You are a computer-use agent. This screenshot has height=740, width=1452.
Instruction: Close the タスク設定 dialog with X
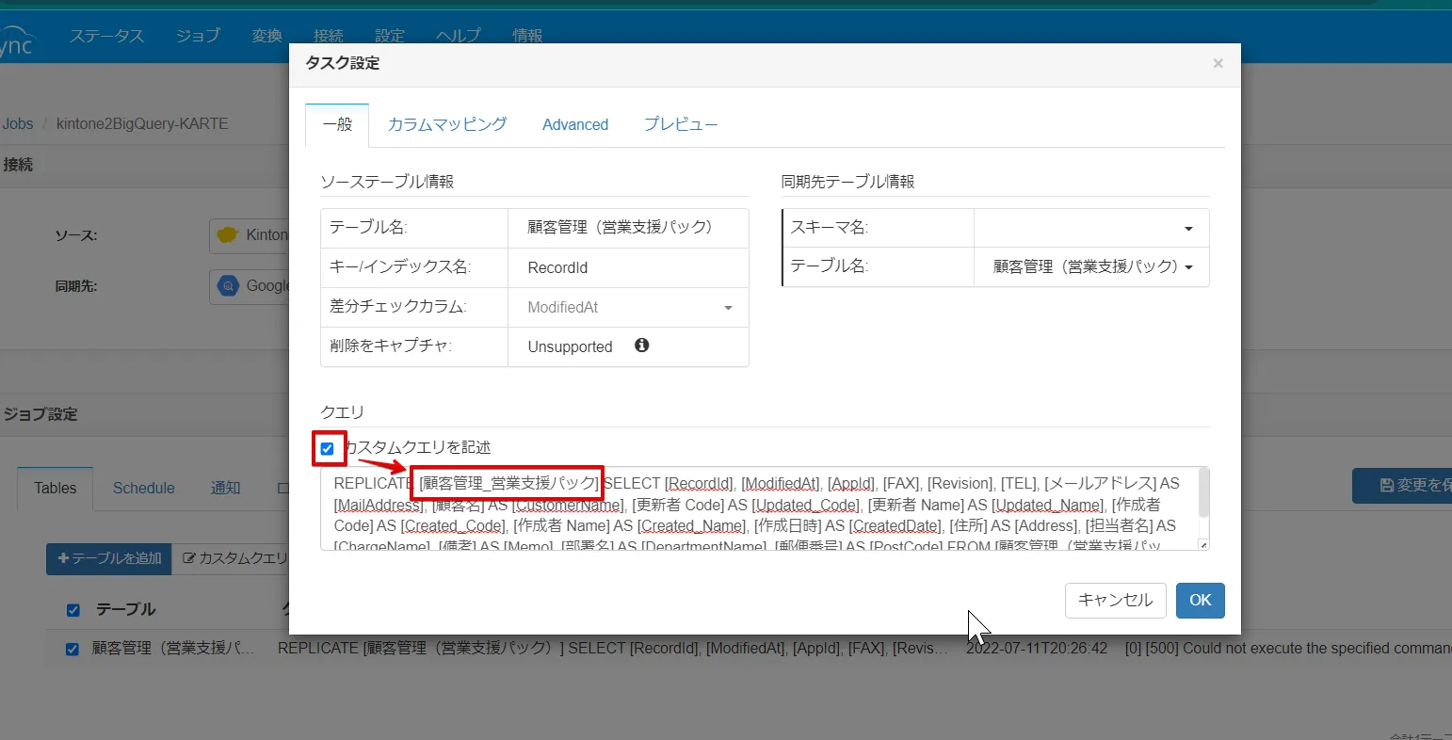coord(1218,64)
